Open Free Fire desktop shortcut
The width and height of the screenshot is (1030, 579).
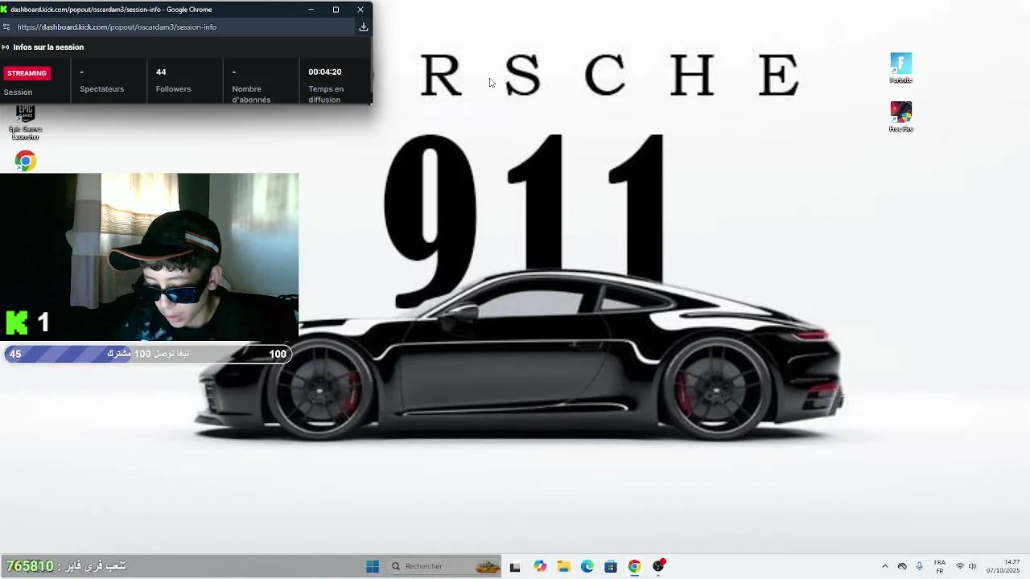point(900,117)
